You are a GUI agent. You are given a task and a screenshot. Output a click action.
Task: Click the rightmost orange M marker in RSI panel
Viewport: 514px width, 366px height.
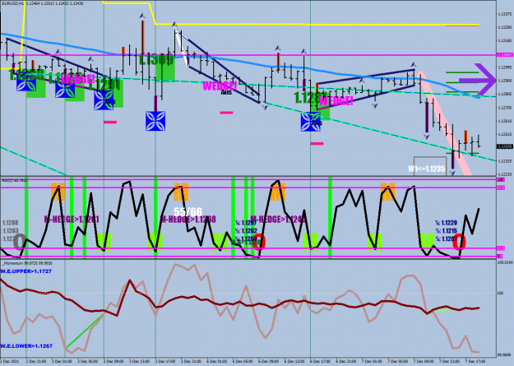click(x=388, y=192)
